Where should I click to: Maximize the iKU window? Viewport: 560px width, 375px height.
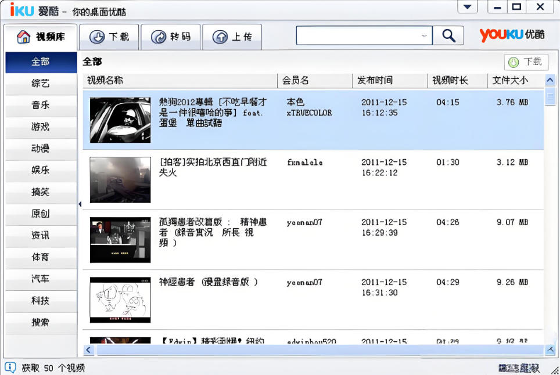pyautogui.click(x=516, y=7)
